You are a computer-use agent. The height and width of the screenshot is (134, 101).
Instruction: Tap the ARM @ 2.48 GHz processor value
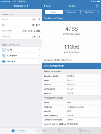(31, 31)
